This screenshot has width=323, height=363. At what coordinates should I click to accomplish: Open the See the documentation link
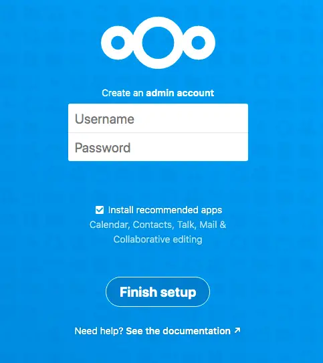[x=178, y=331]
